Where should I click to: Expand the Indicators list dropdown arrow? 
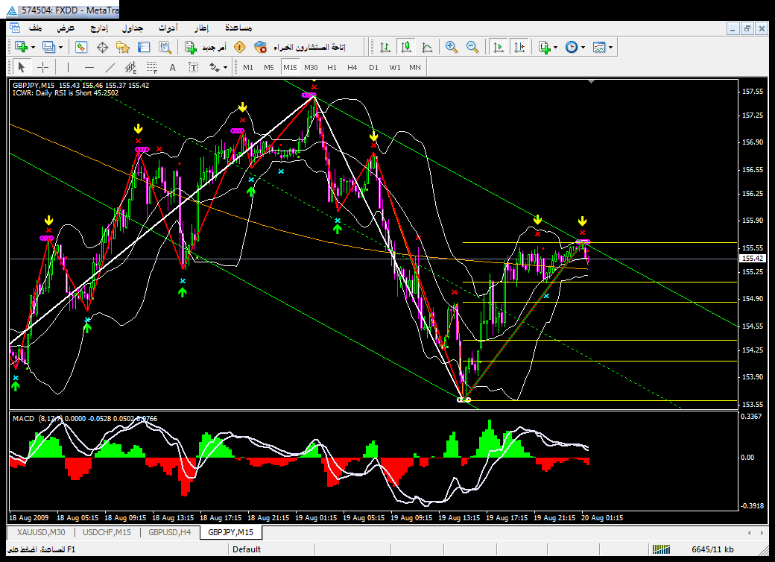tap(555, 47)
